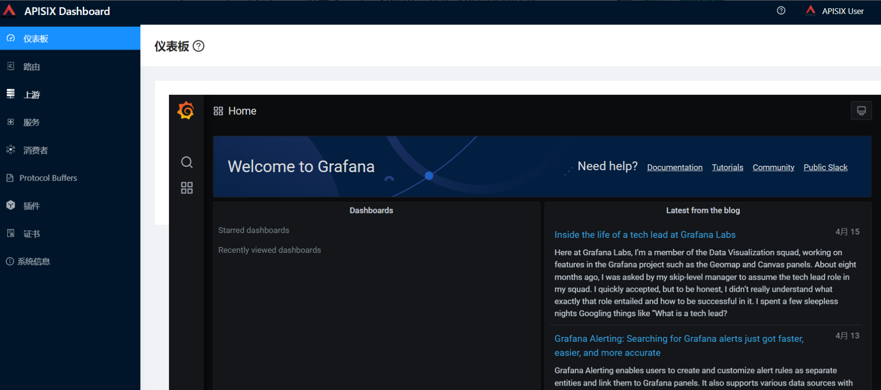This screenshot has width=881, height=390.
Task: Select 消费者 in the sidebar
Action: point(70,150)
